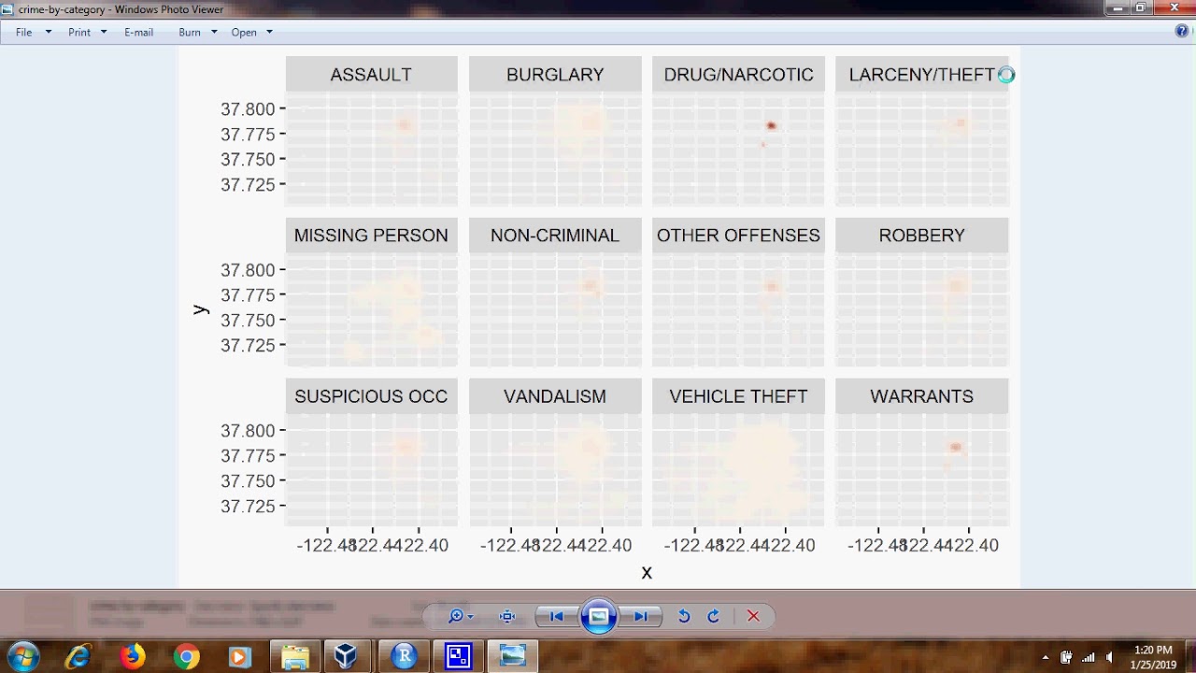Screen dimensions: 1196x673
Task: Select the Photo Viewer taskbar button
Action: (512, 657)
